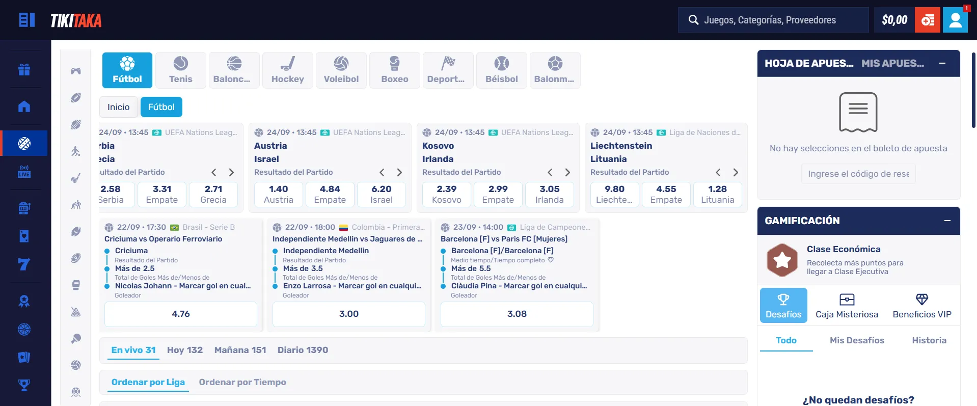The image size is (977, 406).
Task: Select the Tenis sport tile
Action: [x=181, y=70]
